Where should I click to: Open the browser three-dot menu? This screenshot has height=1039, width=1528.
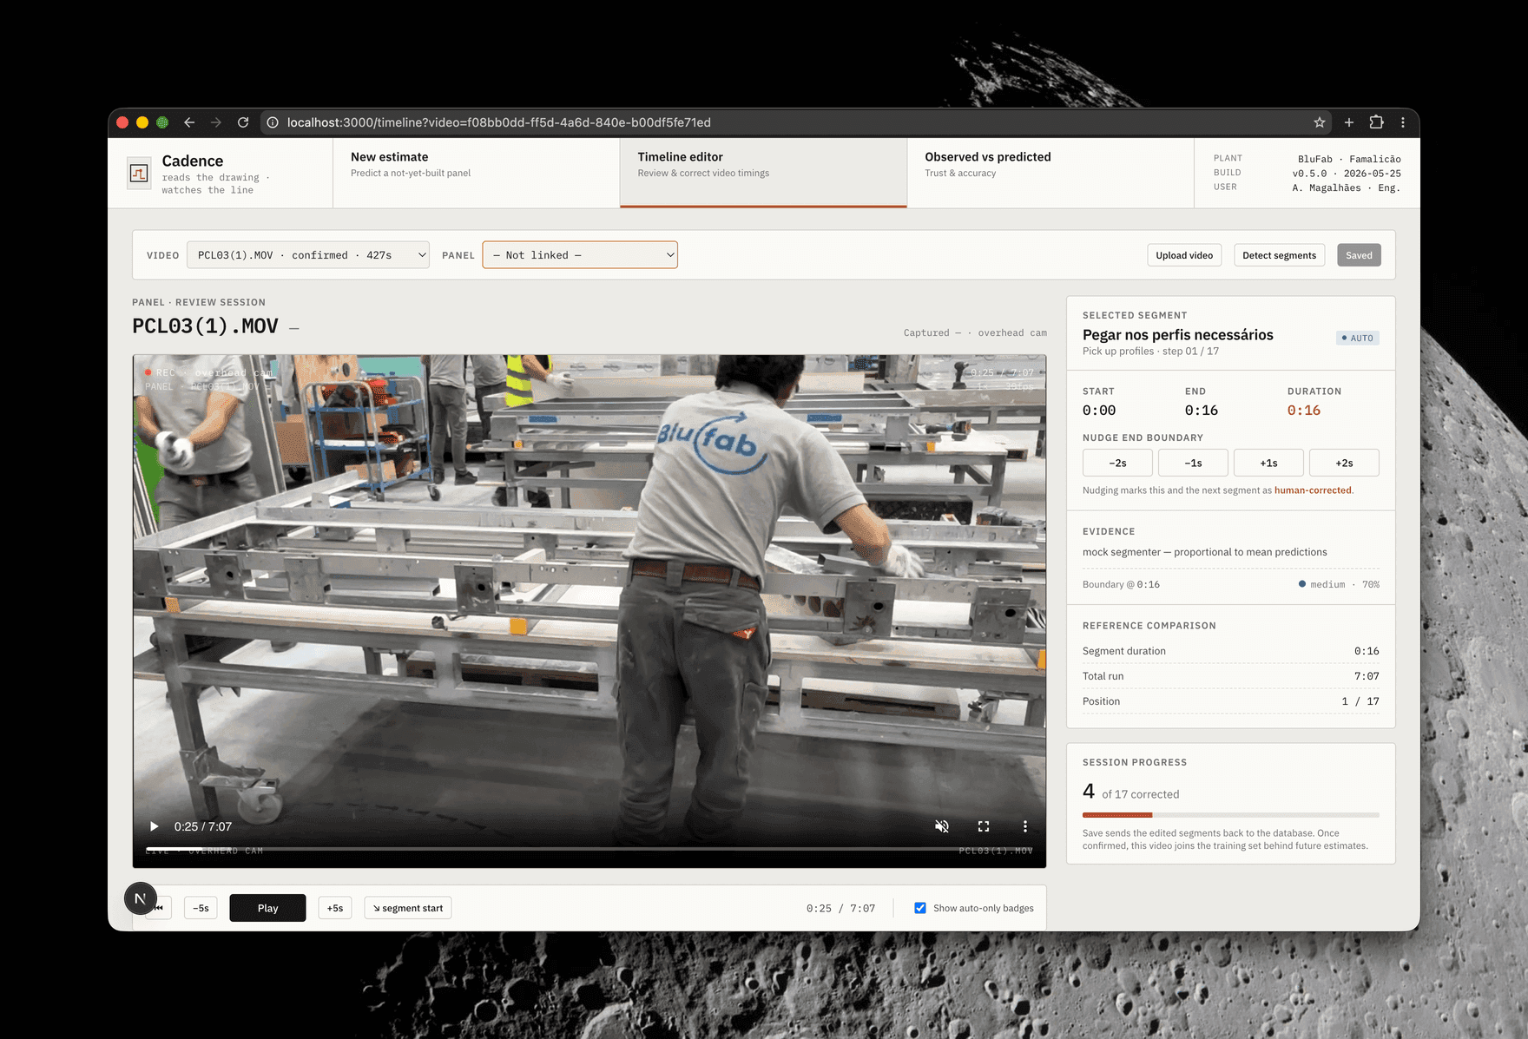1403,122
